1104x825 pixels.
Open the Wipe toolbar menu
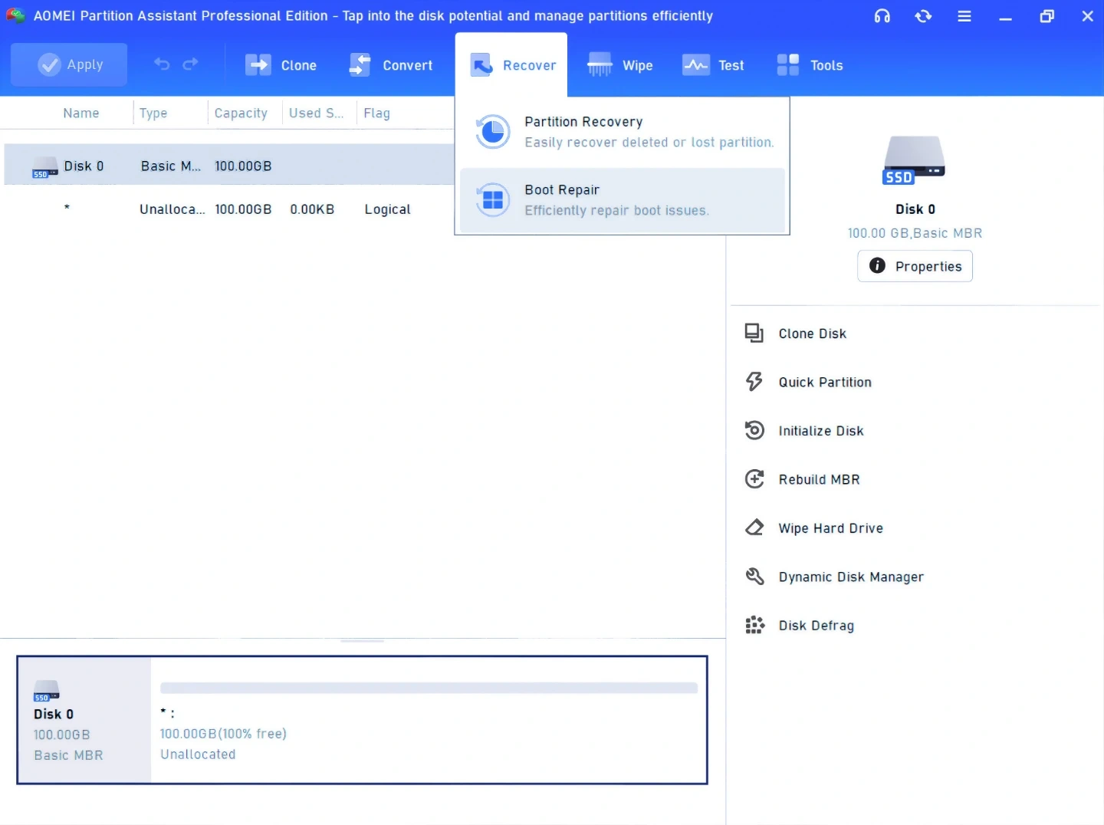point(620,65)
